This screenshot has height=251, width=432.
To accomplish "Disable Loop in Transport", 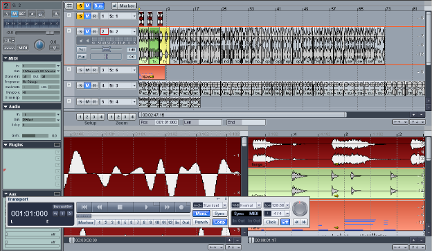I will click(219, 222).
